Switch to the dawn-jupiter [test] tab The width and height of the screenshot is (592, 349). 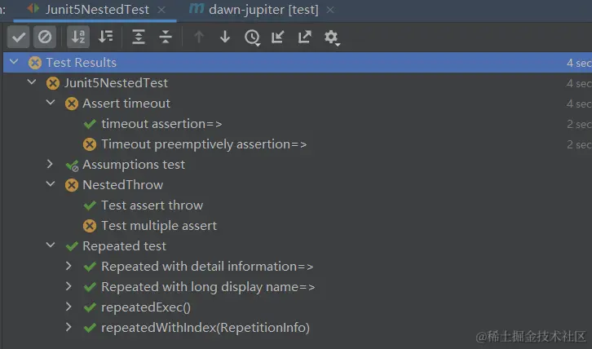255,9
